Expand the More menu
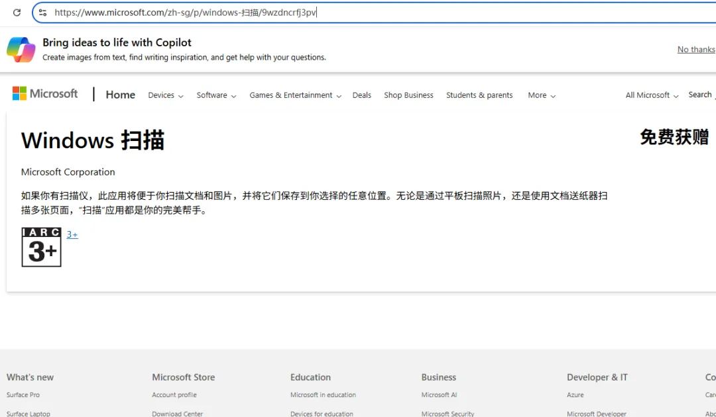 542,95
